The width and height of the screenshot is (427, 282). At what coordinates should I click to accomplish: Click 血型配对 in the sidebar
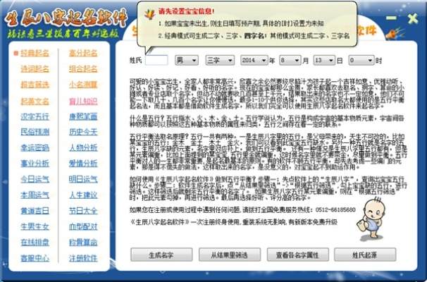tap(83, 226)
